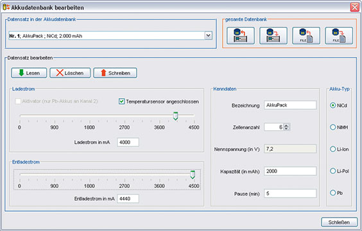362x231 pixels.
Task: Select the NiCd battery type
Action: coord(332,105)
